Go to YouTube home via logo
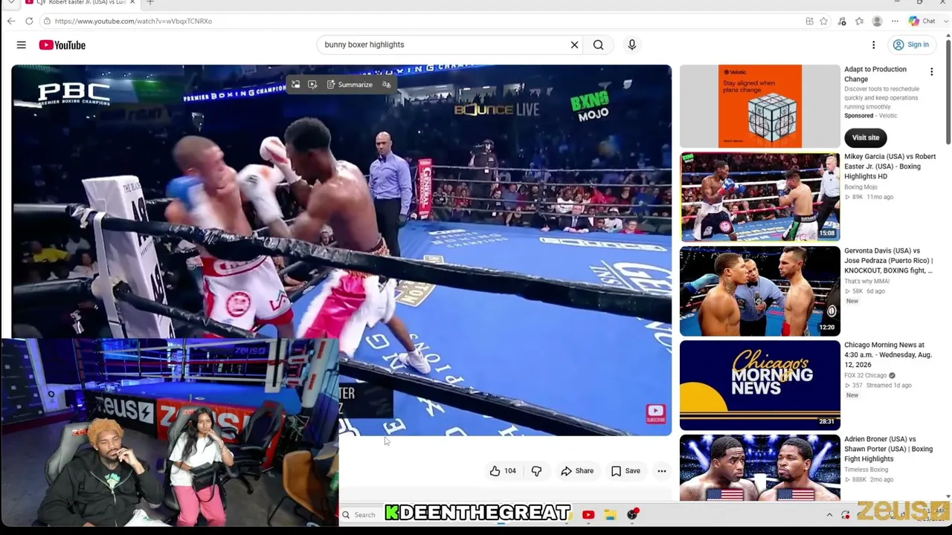The width and height of the screenshot is (952, 535). tap(62, 45)
